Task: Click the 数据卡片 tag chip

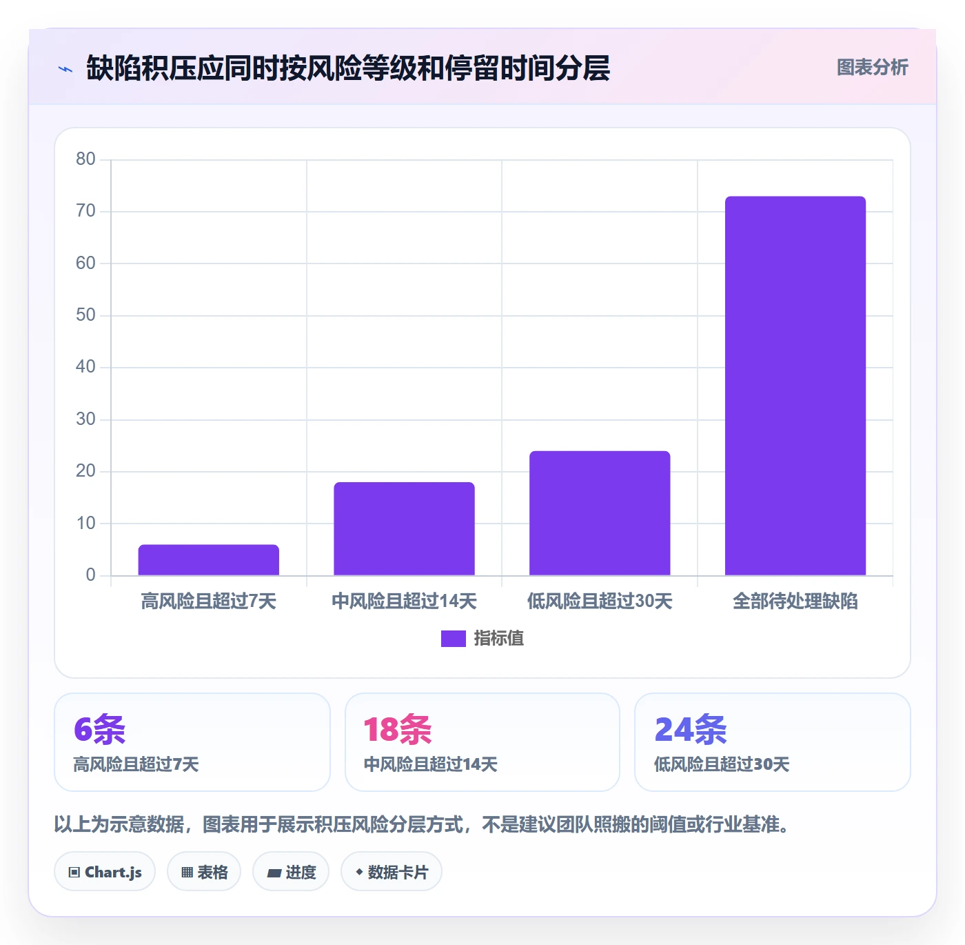Action: (x=392, y=872)
